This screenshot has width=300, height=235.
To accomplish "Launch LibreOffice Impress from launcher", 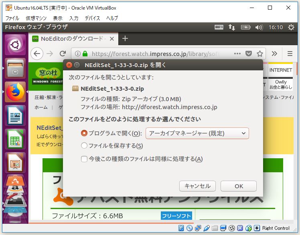I will [x=15, y=163].
